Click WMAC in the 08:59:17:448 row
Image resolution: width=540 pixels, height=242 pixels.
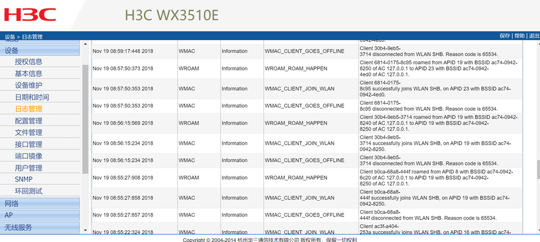pyautogui.click(x=187, y=51)
